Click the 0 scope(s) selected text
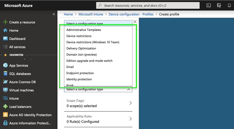234x129 pixels. coord(82,106)
